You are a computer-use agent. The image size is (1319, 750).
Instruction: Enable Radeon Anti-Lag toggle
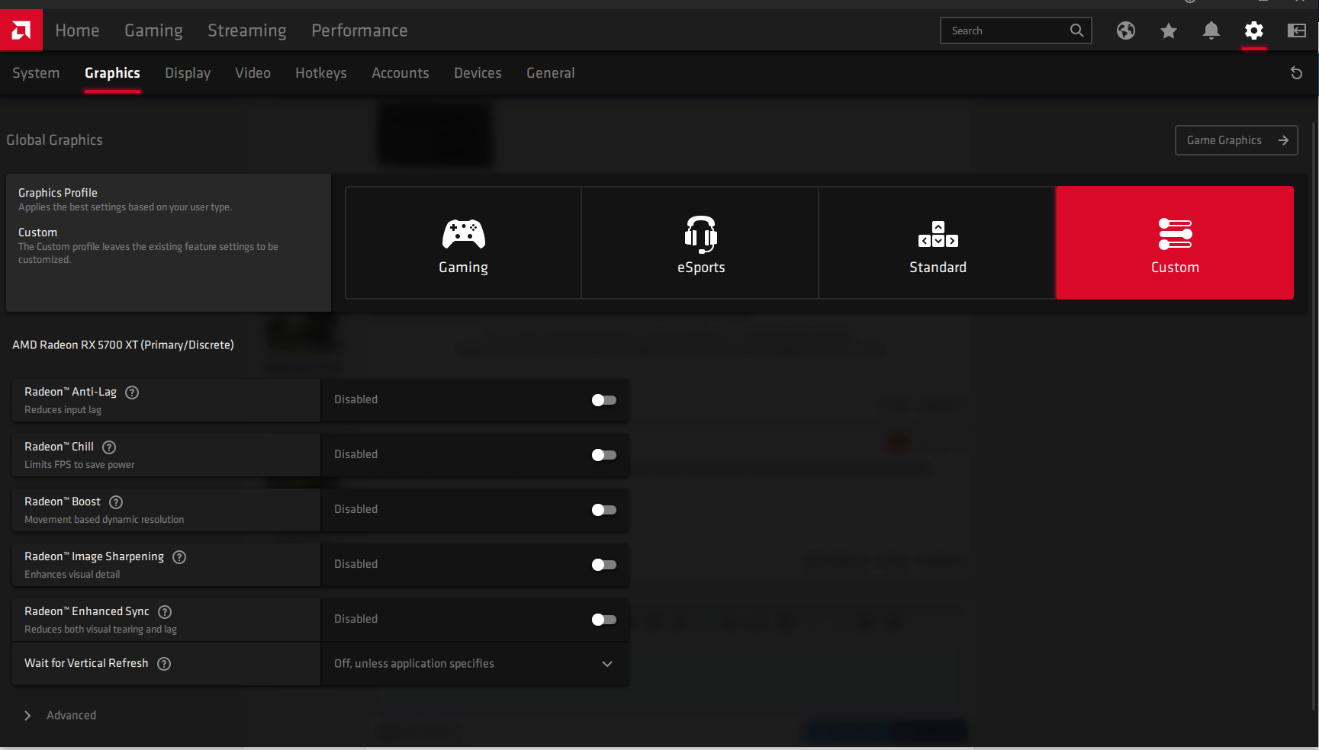(x=604, y=400)
